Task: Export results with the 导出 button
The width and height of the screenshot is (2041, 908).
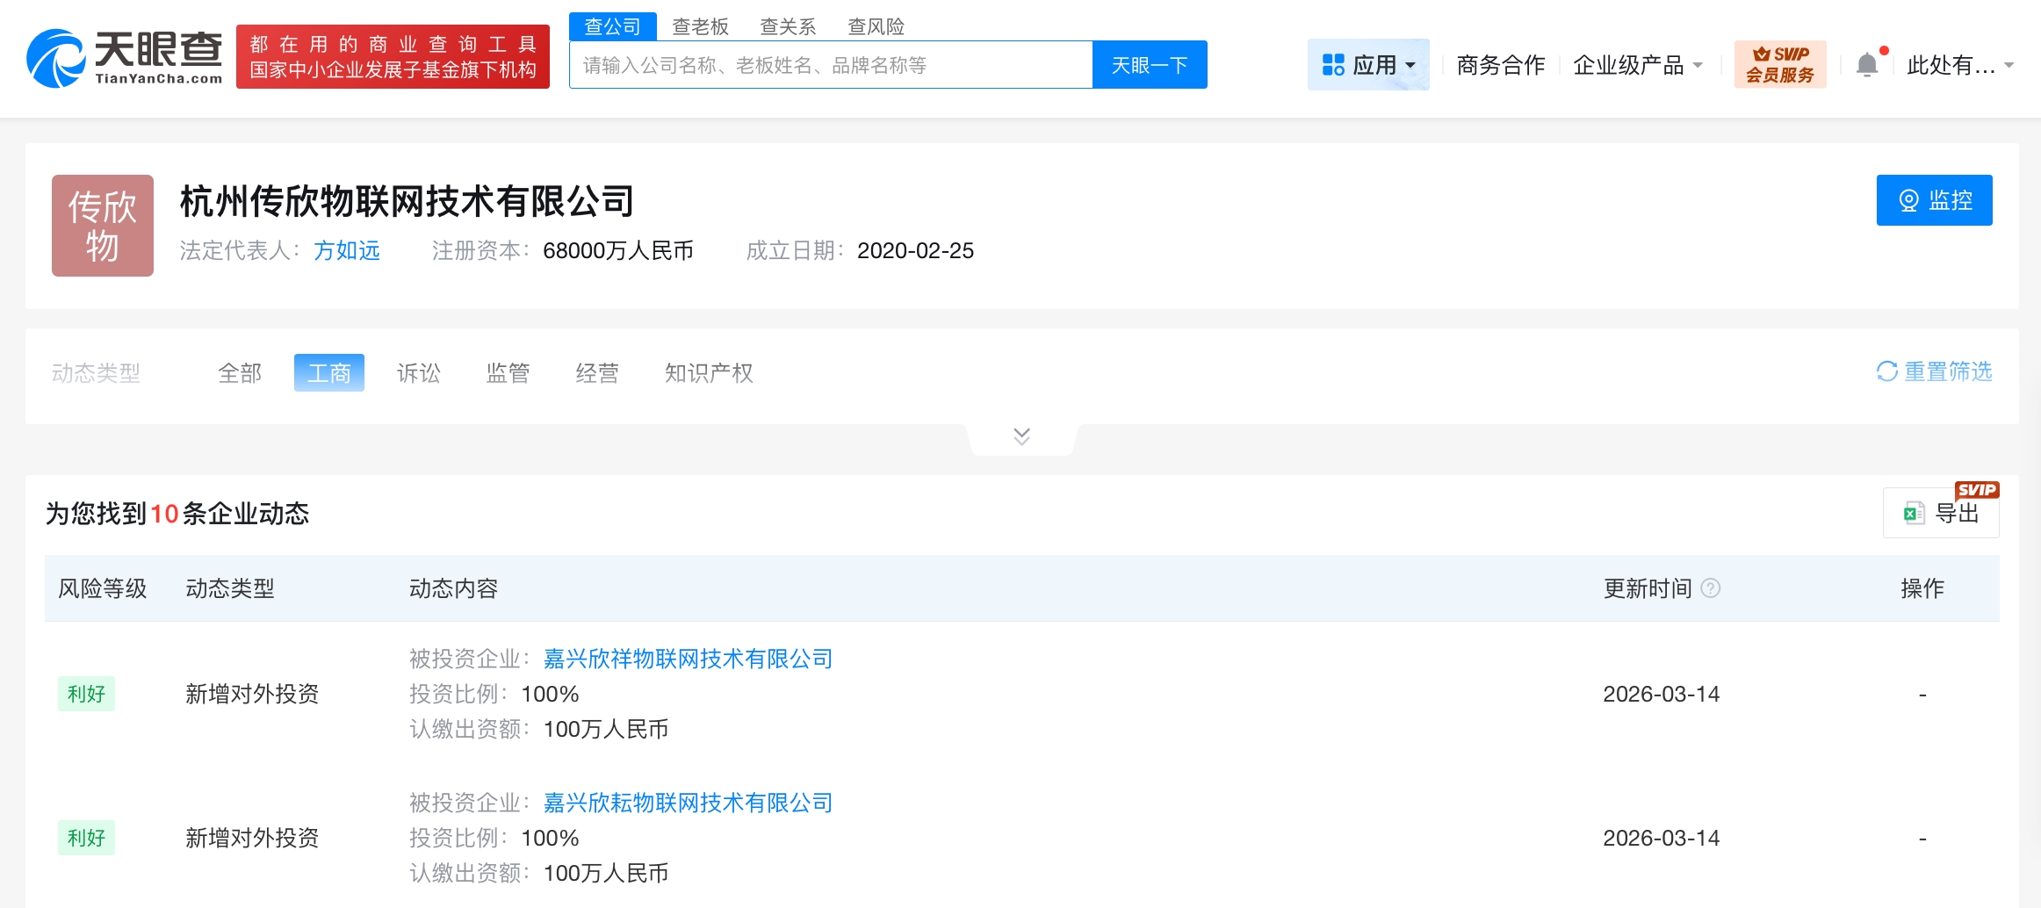Action: point(1941,513)
